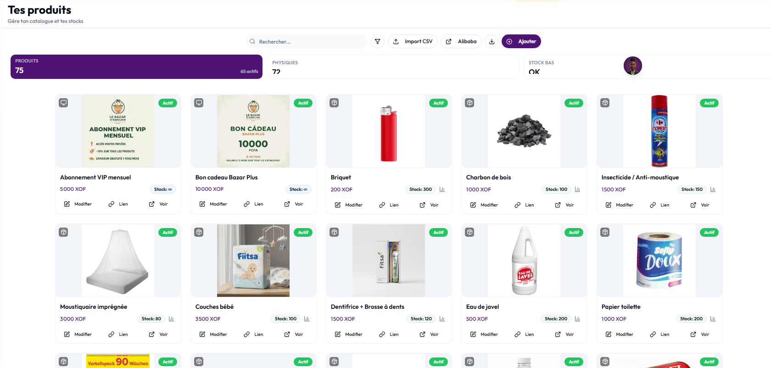Edit Insecticide / Anti-moustique via Modifier
771x368 pixels.
point(619,205)
